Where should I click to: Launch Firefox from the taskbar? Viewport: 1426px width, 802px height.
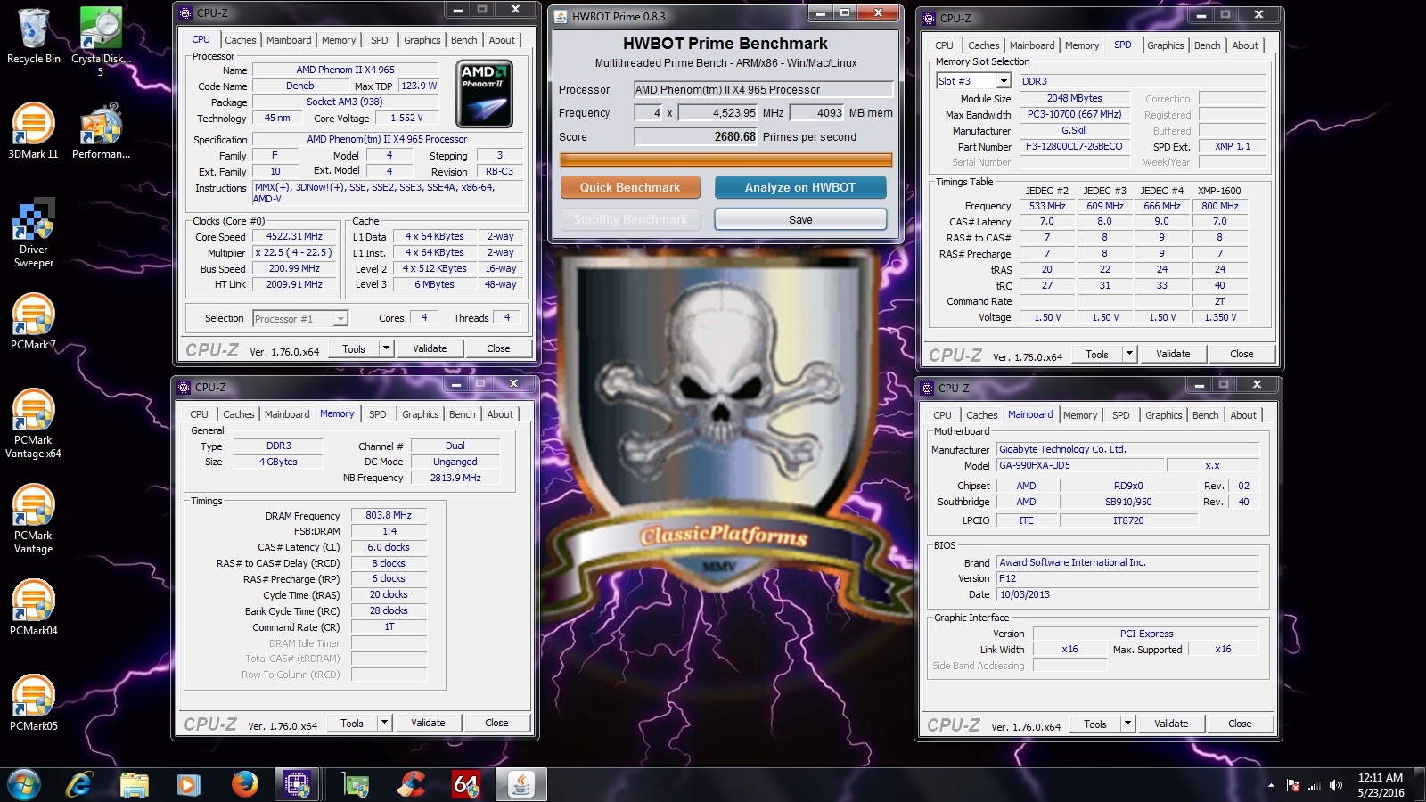[243, 784]
